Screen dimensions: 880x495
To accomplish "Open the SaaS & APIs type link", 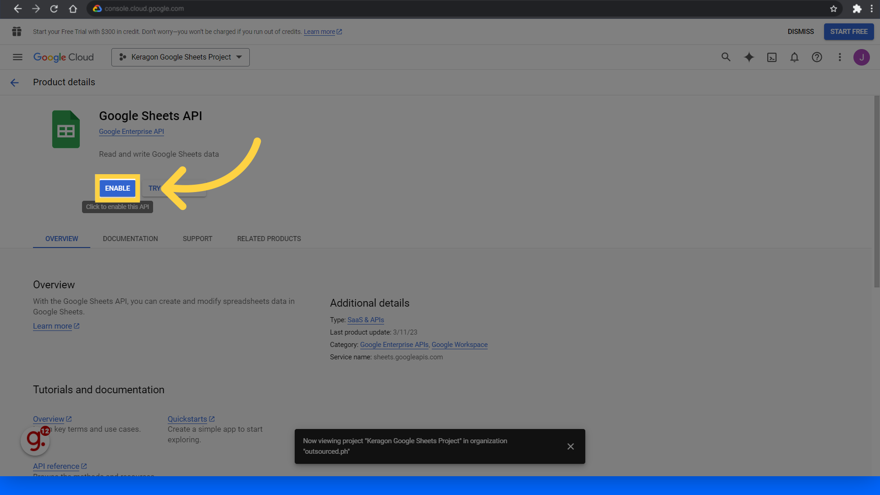I will pos(366,320).
